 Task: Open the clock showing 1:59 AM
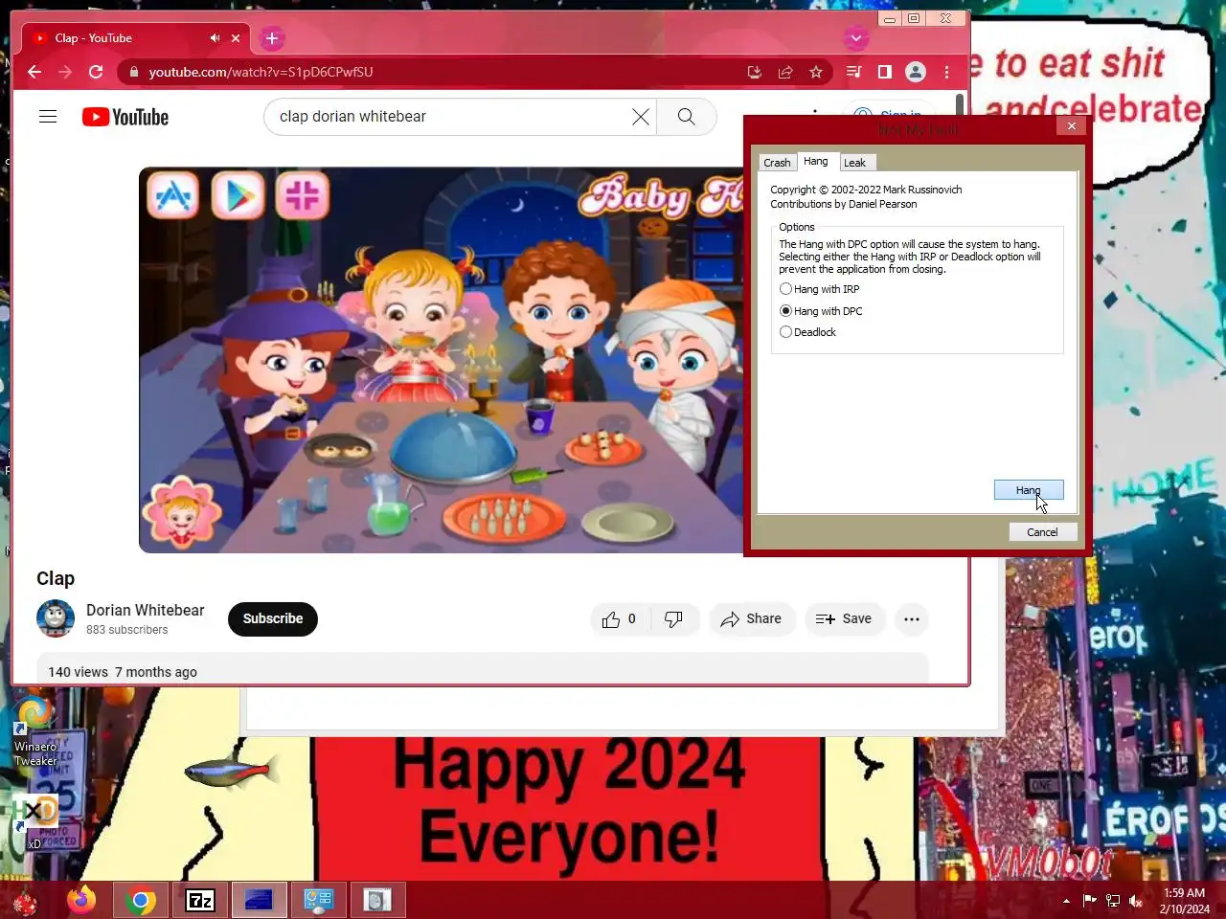click(x=1184, y=901)
